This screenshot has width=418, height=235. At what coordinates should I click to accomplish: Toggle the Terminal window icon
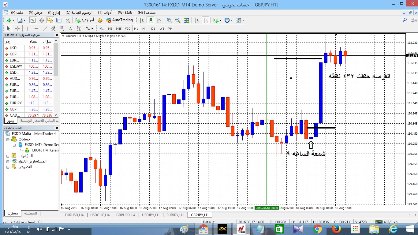point(59,20)
